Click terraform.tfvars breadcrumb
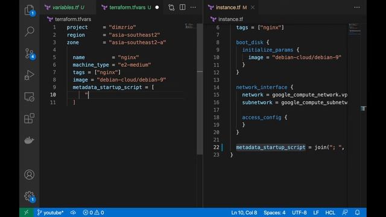The height and width of the screenshot is (217, 386). [x=73, y=19]
